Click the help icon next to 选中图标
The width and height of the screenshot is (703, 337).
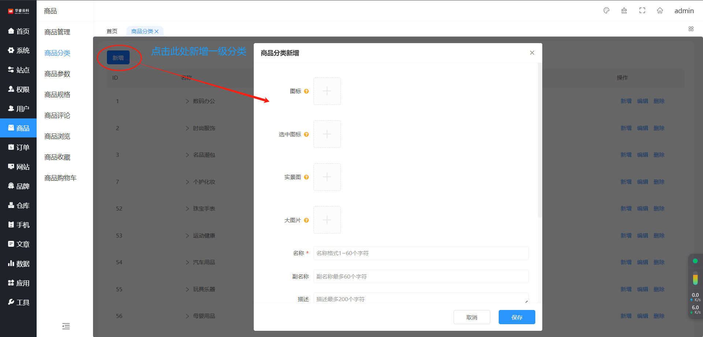pyautogui.click(x=306, y=135)
